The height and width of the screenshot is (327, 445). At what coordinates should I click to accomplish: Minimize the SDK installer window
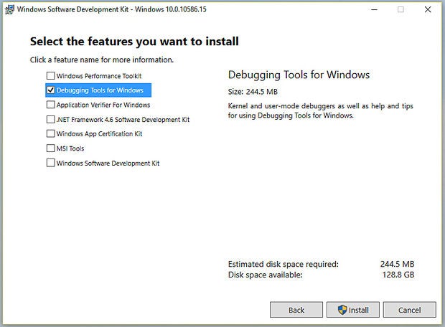(x=375, y=9)
